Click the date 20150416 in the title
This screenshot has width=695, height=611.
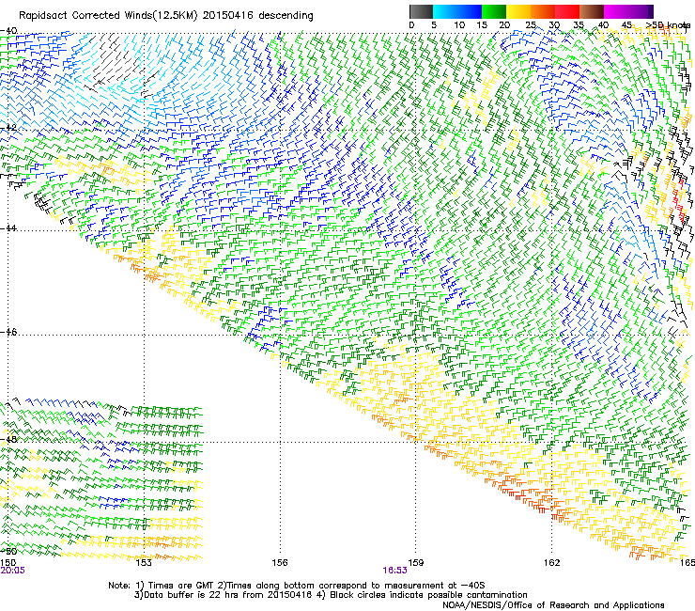pos(228,16)
